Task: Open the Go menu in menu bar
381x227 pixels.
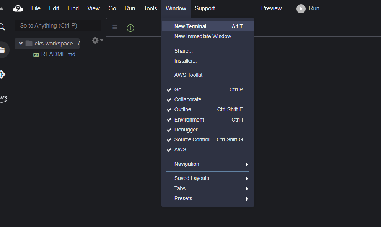Action: click(112, 8)
